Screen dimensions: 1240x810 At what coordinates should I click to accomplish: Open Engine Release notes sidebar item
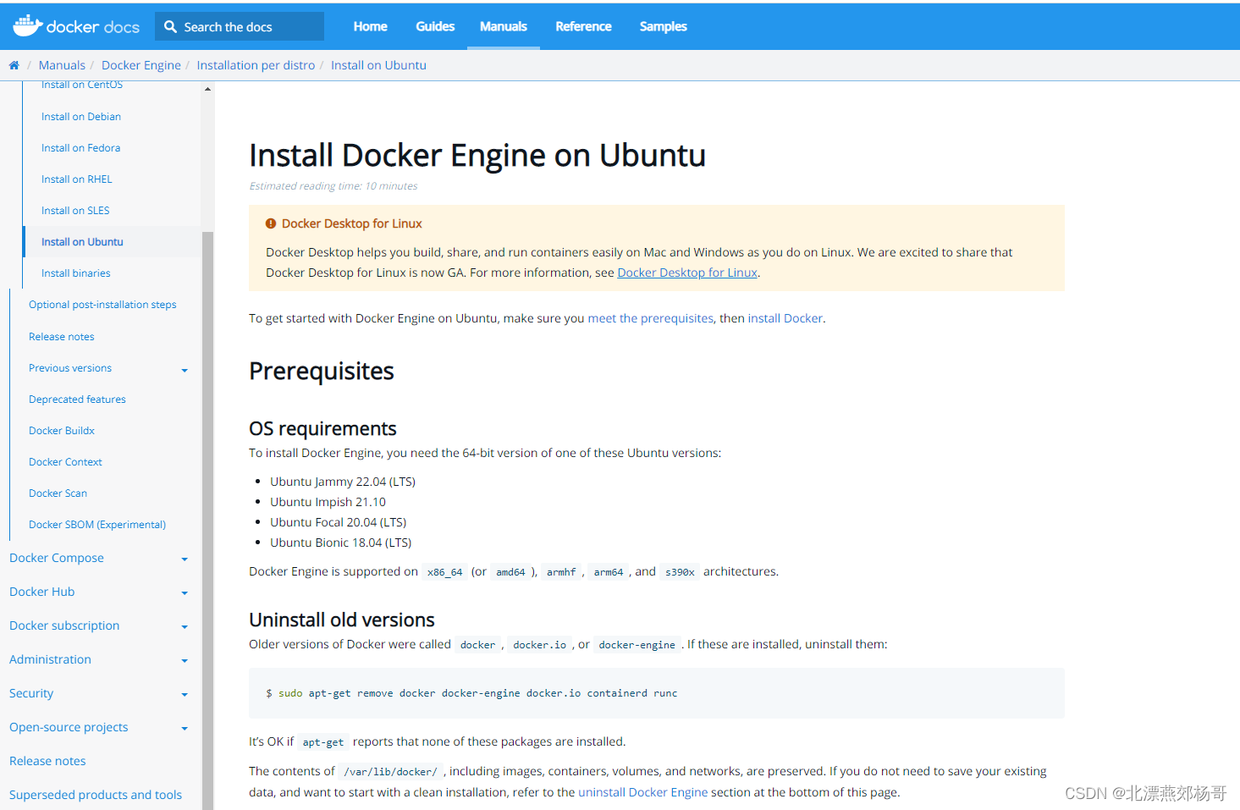pos(62,337)
